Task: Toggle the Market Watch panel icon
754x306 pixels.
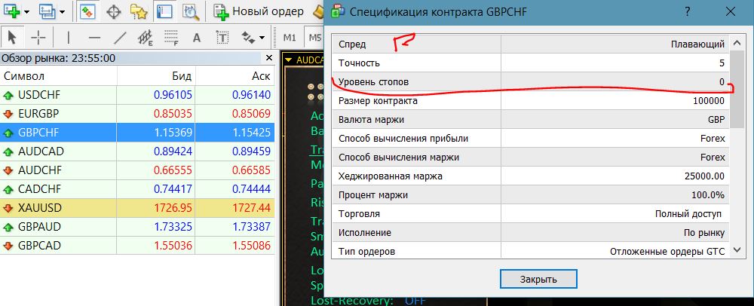Action: point(87,11)
